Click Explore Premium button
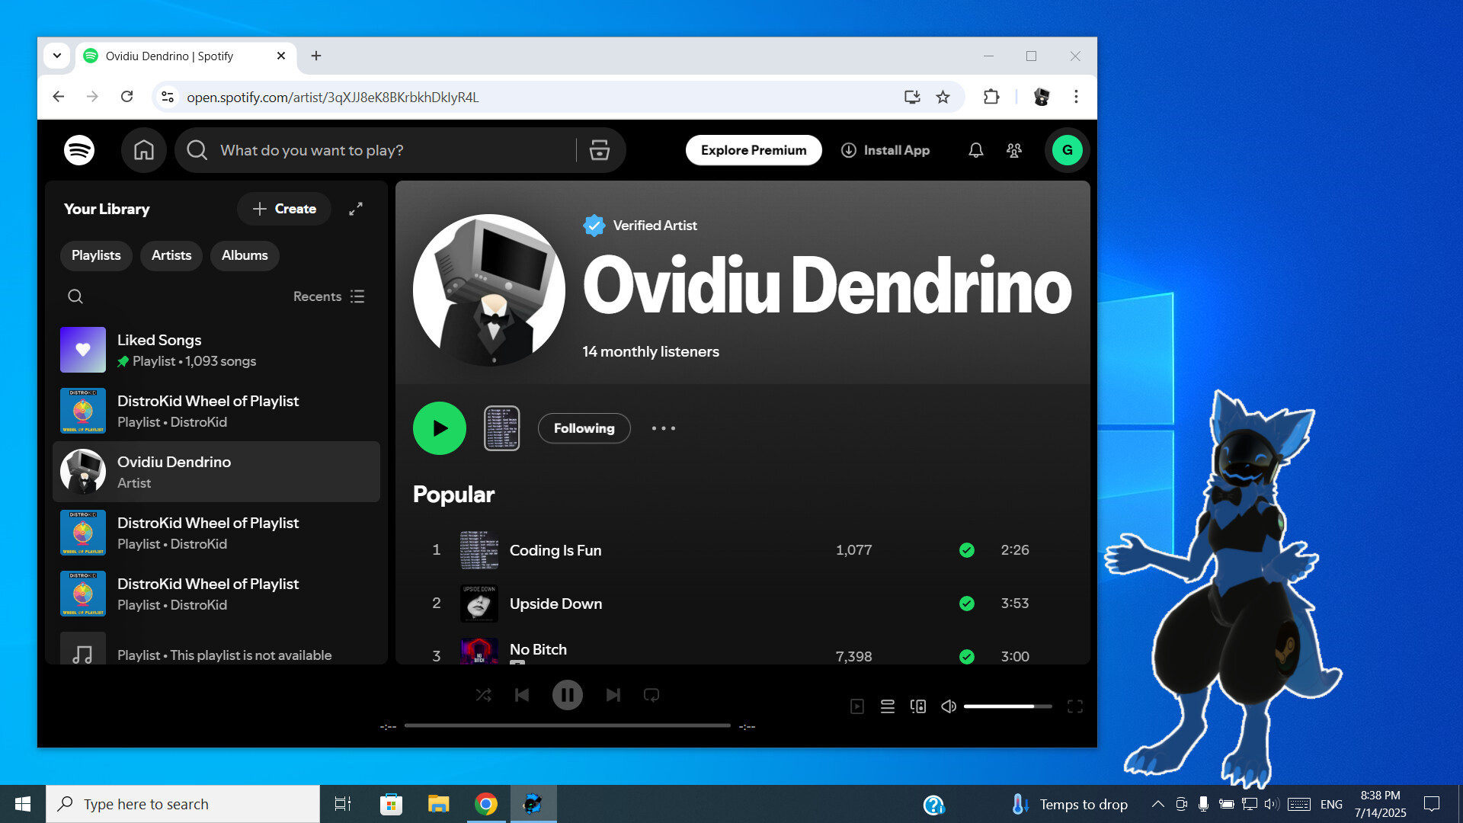 point(753,150)
